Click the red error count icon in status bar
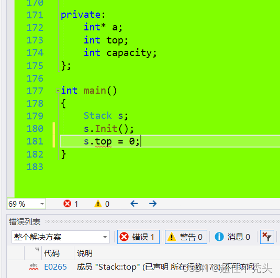 click(x=68, y=204)
